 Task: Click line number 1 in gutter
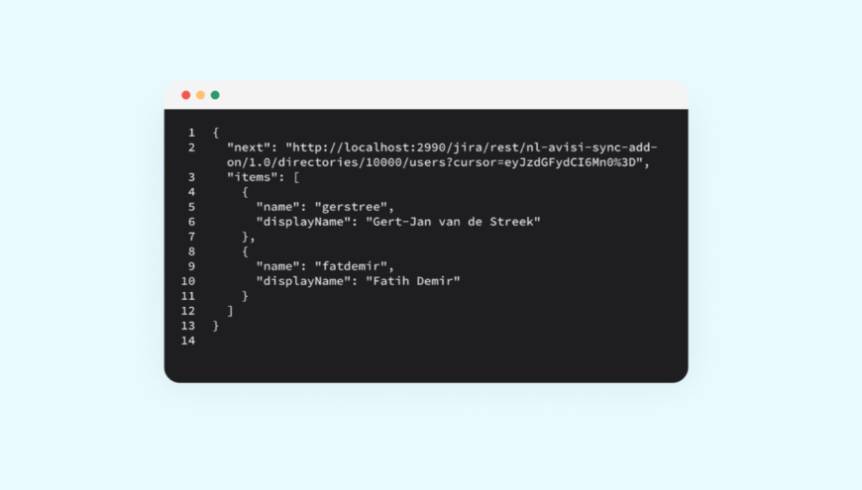(x=191, y=133)
